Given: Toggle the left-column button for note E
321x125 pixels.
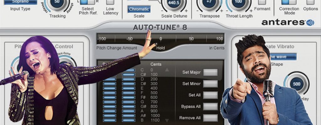Looking at the screenshot, I should [x=109, y=88].
